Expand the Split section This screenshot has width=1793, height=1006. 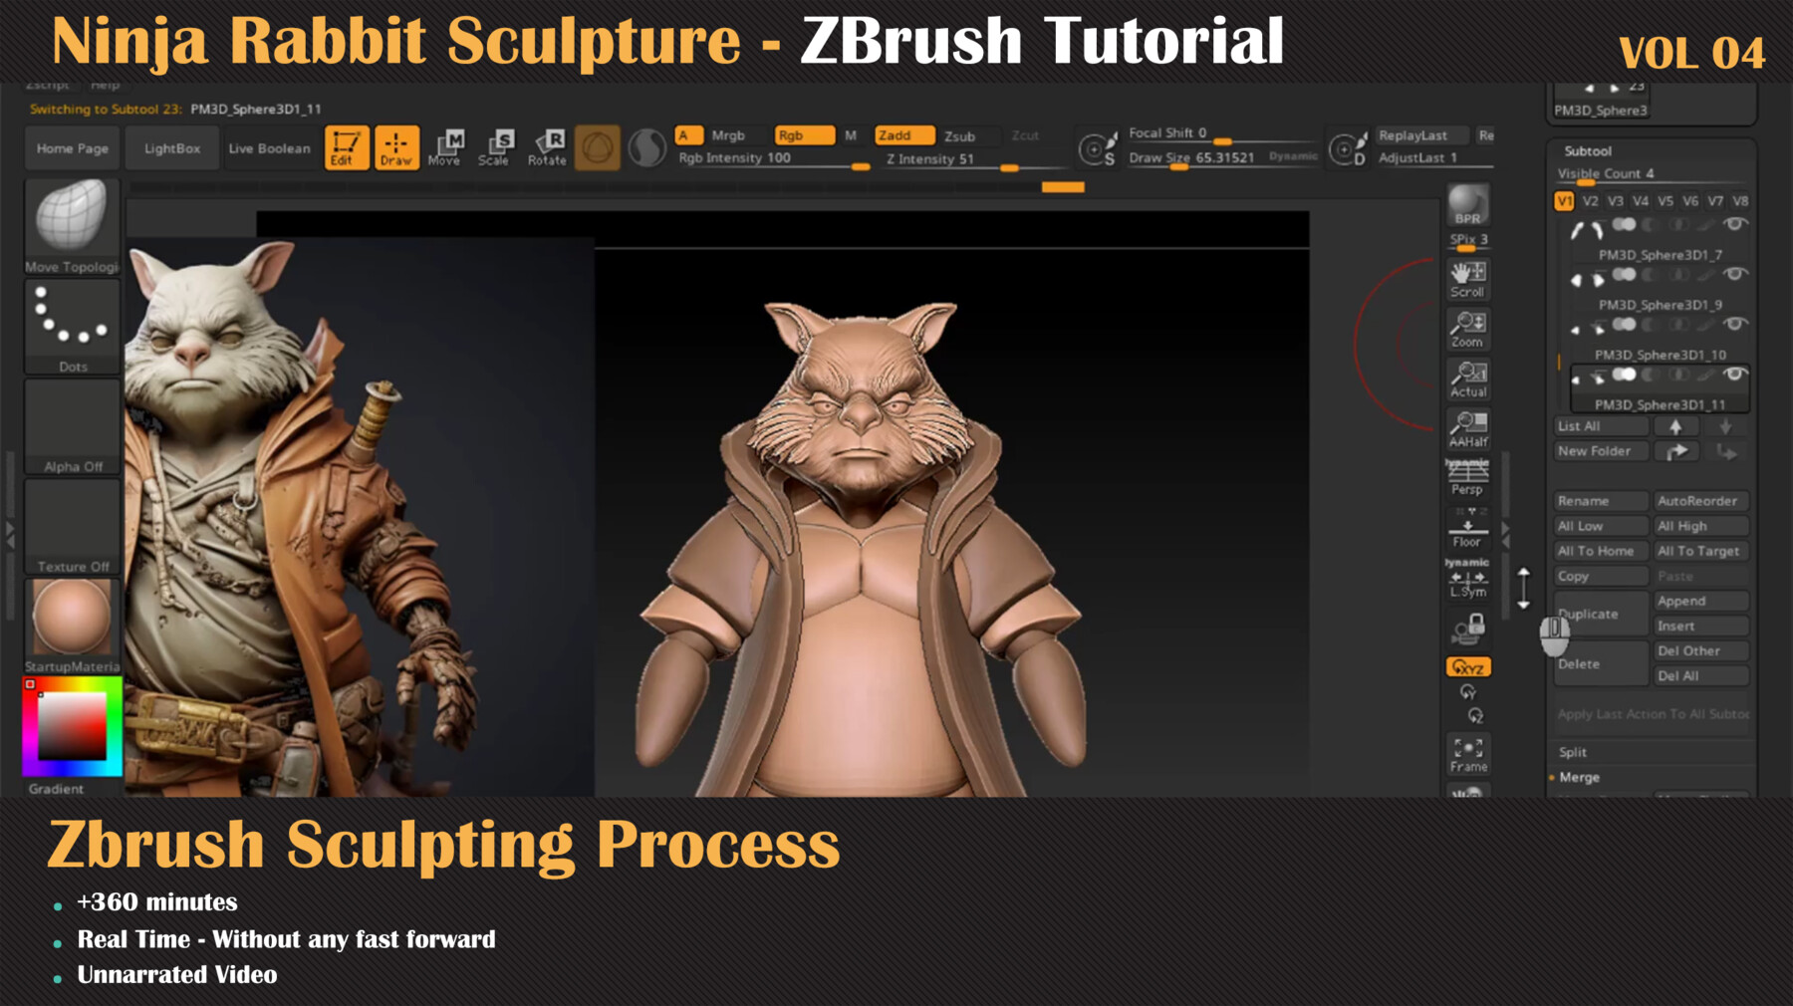[x=1573, y=752]
